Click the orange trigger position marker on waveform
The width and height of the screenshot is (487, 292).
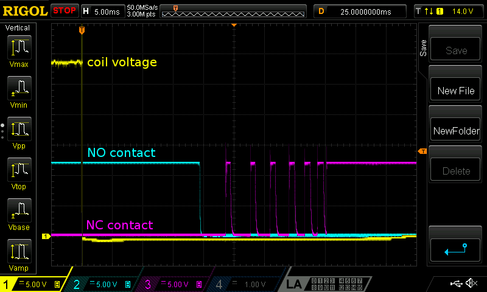[82, 30]
